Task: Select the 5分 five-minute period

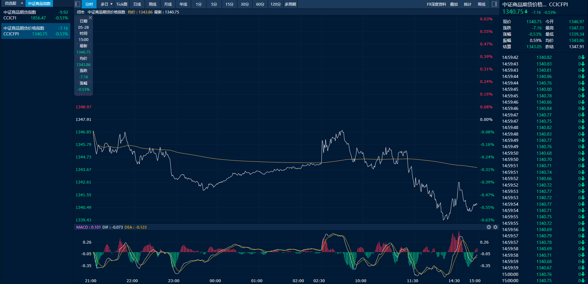Action: pos(214,4)
